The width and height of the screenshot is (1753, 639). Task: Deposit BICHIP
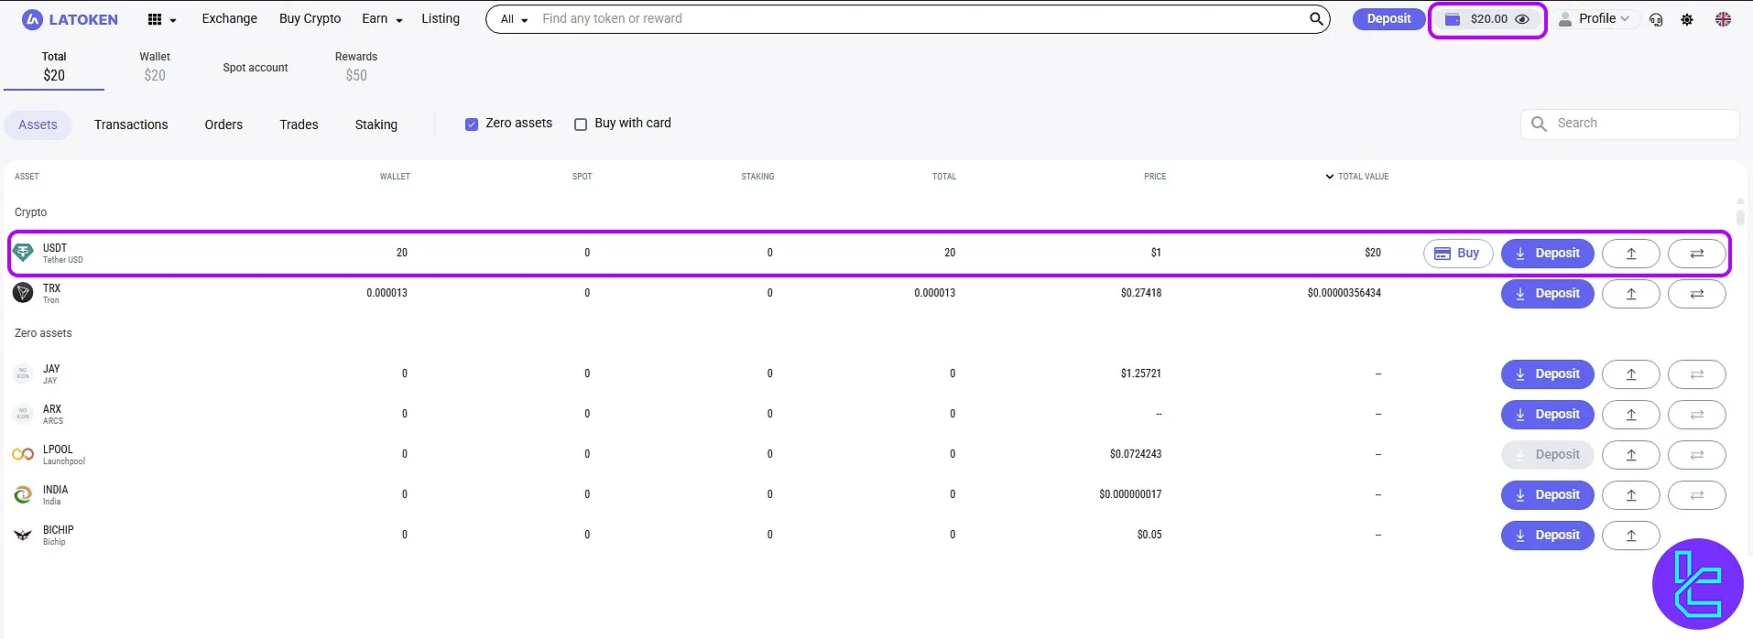[1547, 536]
